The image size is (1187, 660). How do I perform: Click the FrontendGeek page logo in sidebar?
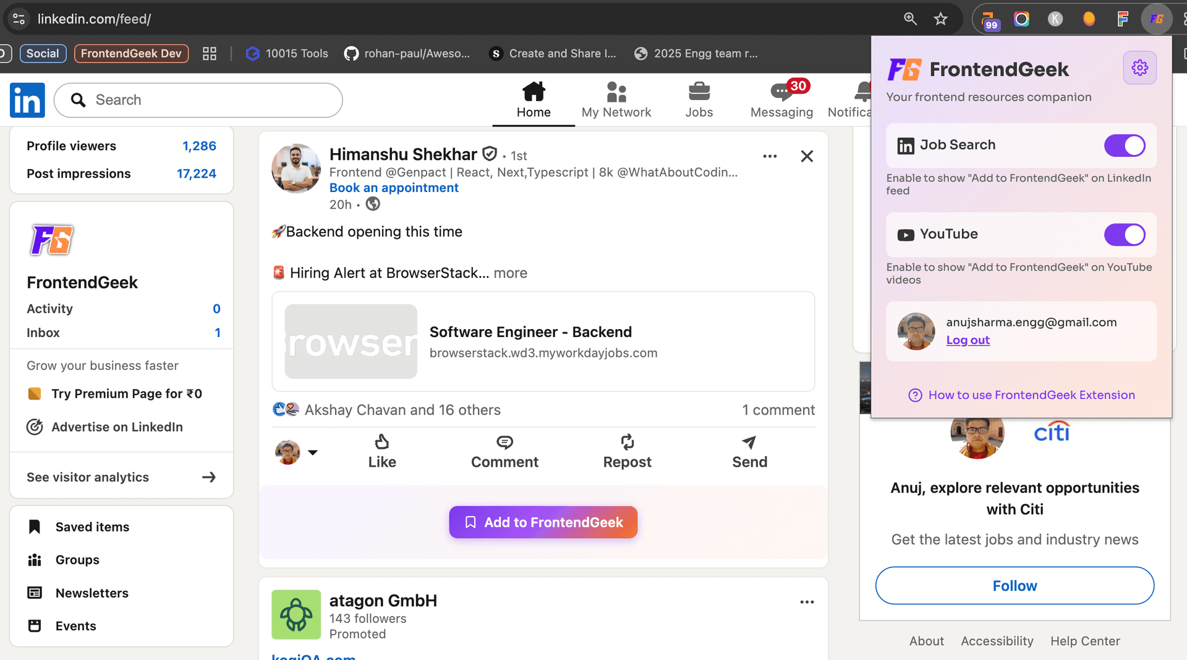pyautogui.click(x=52, y=240)
